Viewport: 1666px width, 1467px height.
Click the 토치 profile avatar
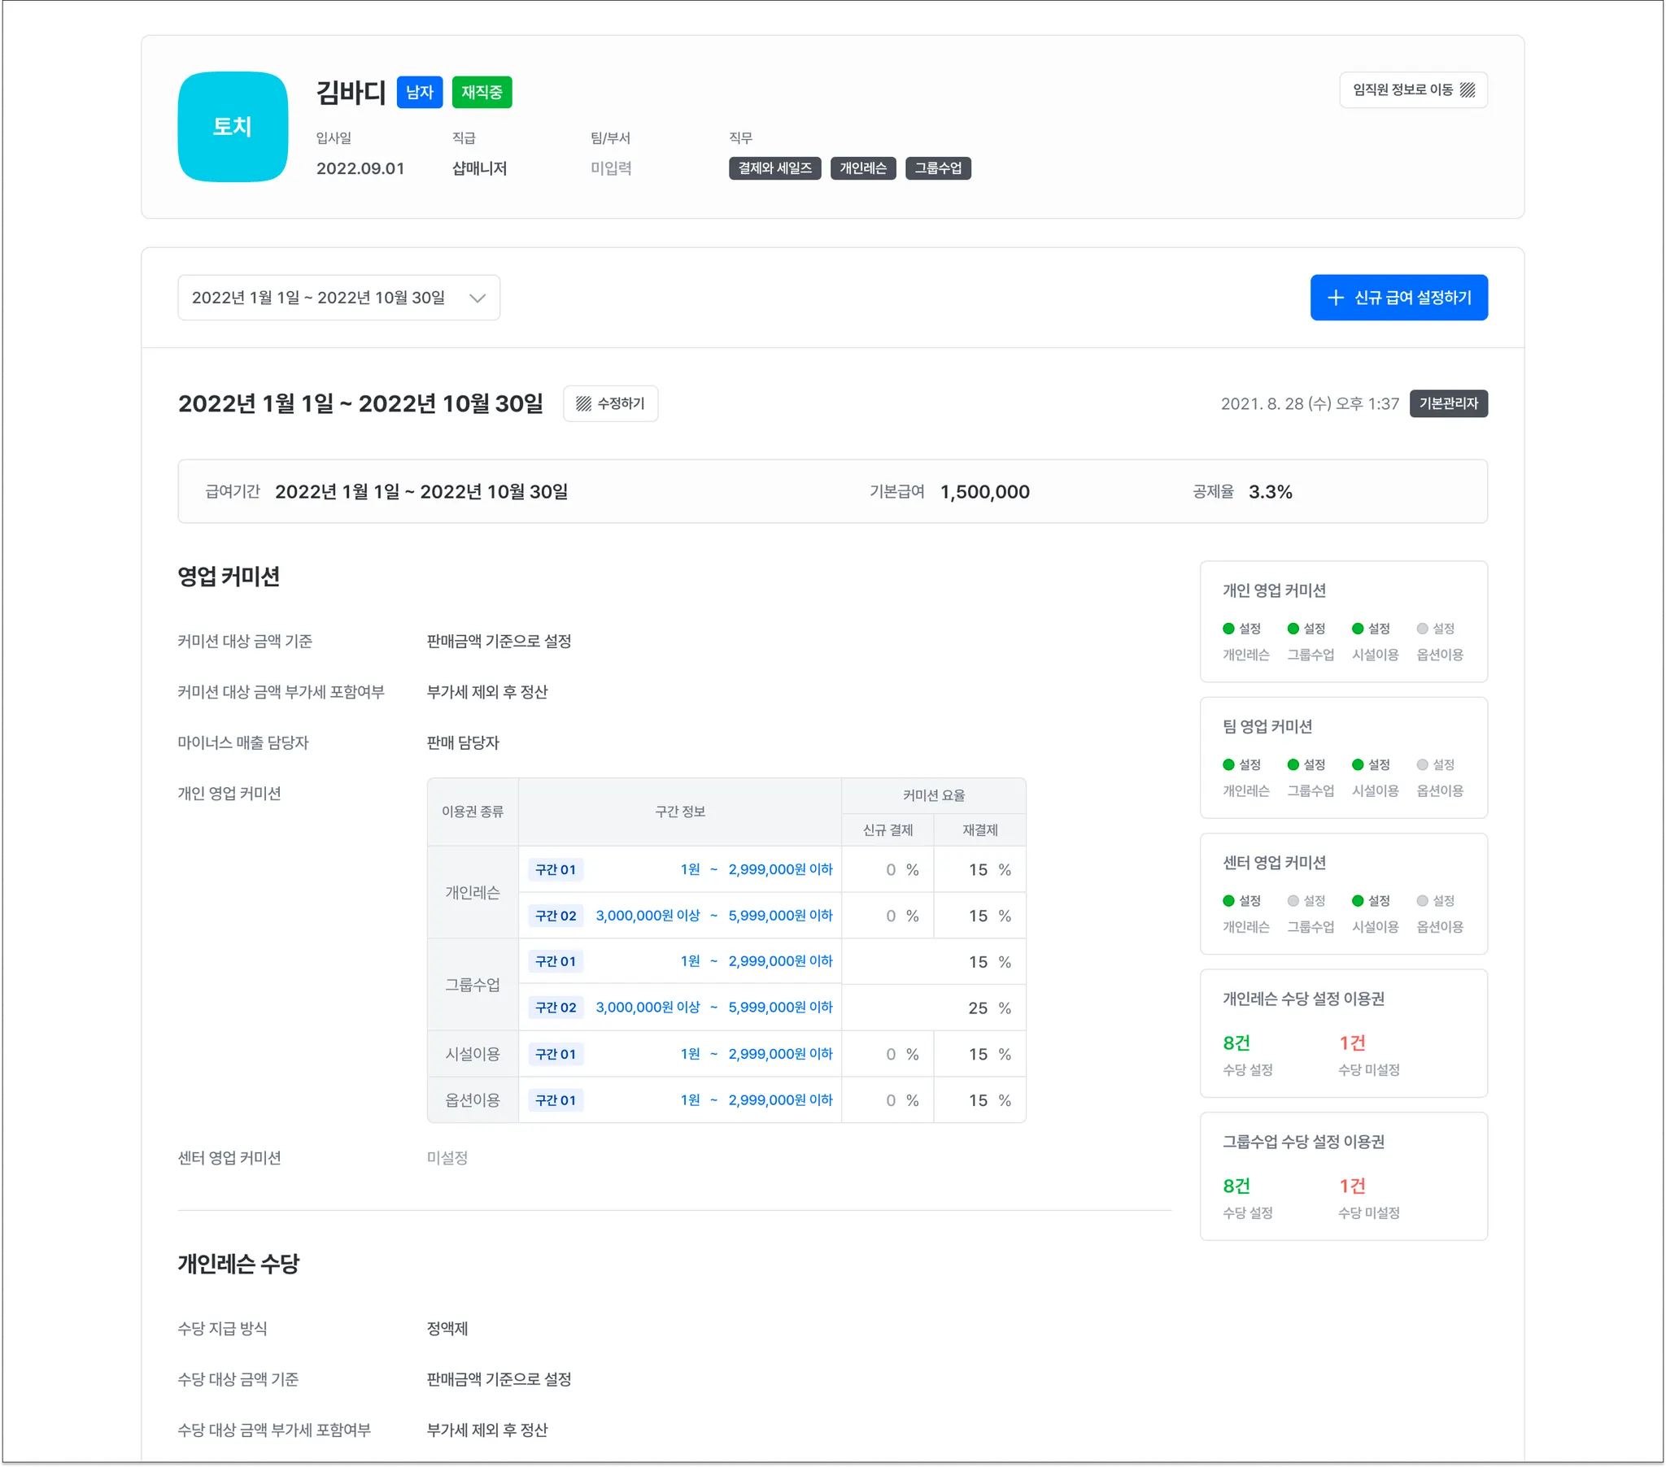click(x=233, y=126)
